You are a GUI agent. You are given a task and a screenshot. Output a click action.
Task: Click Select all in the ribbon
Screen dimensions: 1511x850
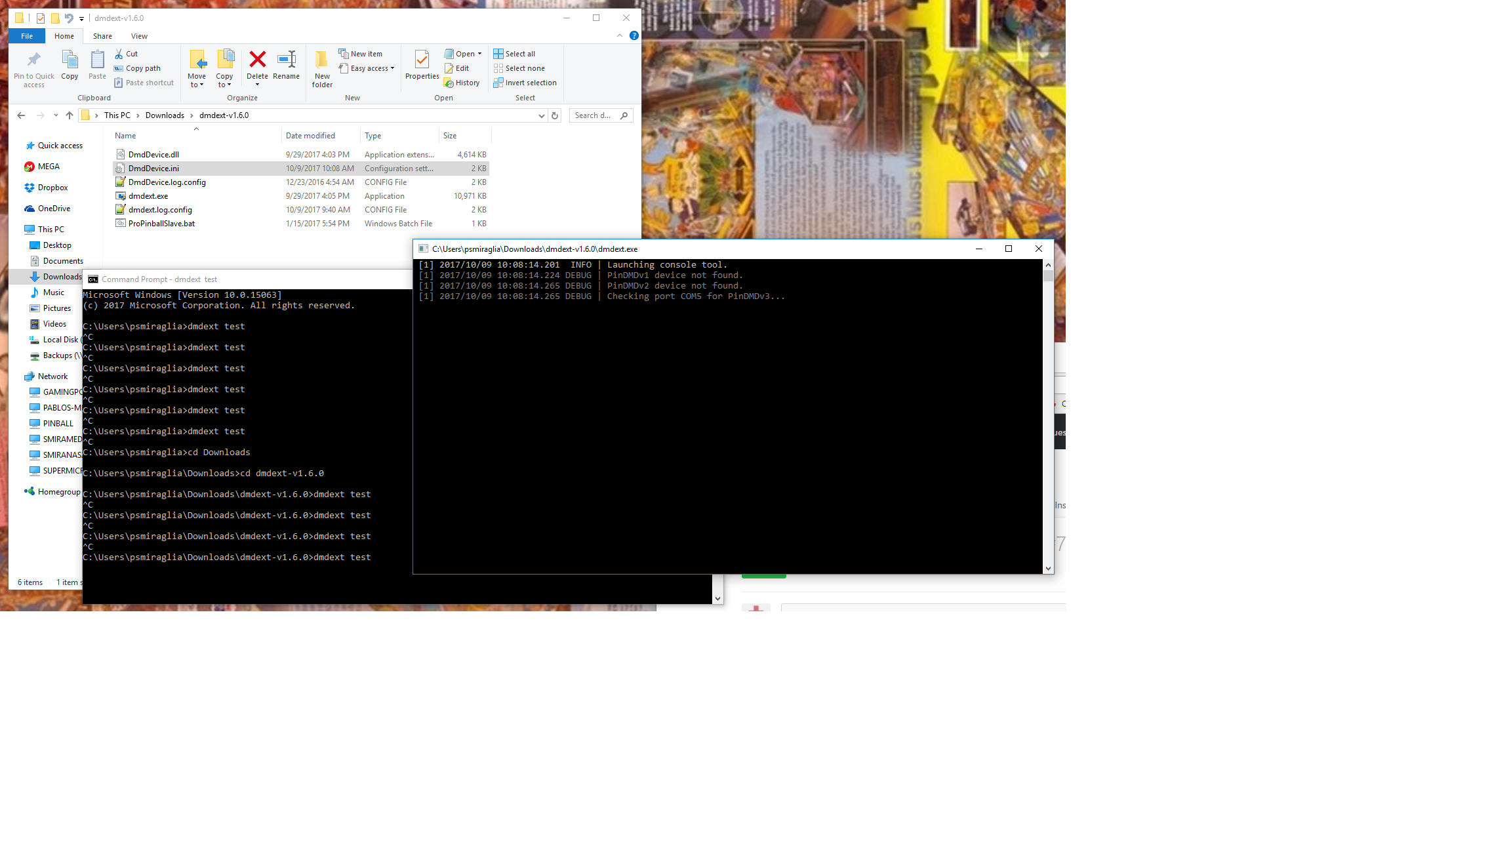517,53
